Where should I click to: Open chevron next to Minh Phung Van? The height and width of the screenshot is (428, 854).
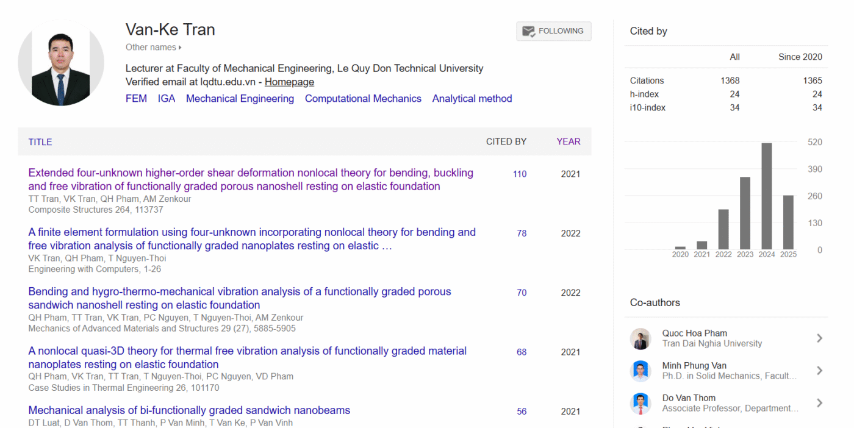coord(819,371)
